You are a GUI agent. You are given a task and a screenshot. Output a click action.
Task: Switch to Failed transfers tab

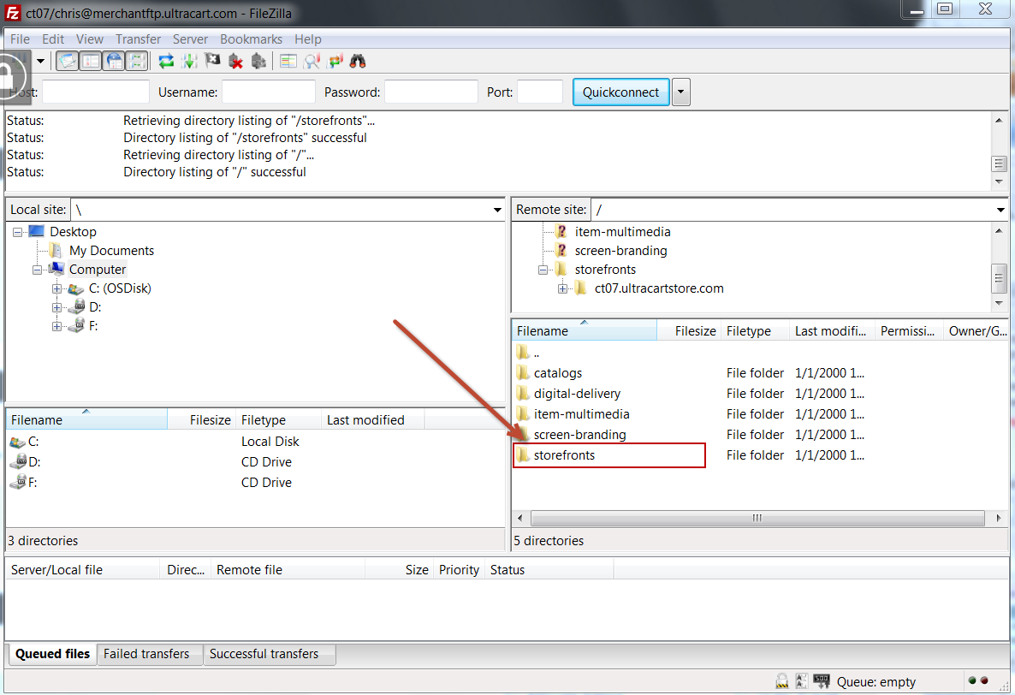click(x=146, y=654)
